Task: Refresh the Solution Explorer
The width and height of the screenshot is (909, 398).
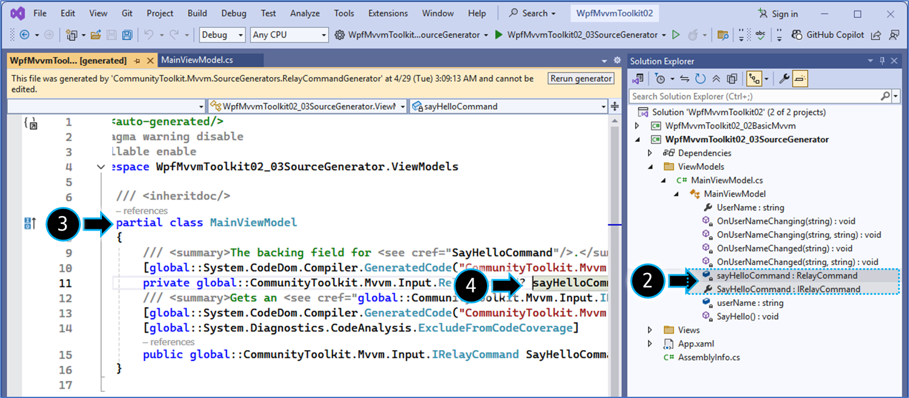Action: click(700, 78)
